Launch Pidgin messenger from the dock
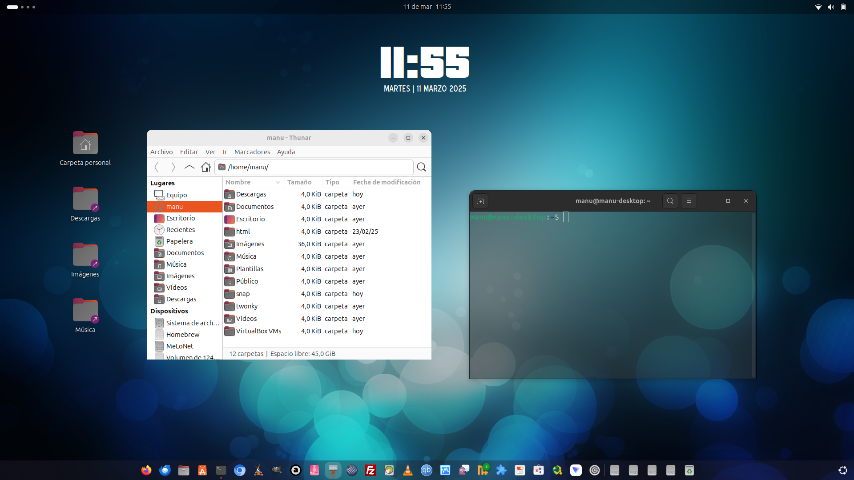Screen dimensions: 854x480 464,470
